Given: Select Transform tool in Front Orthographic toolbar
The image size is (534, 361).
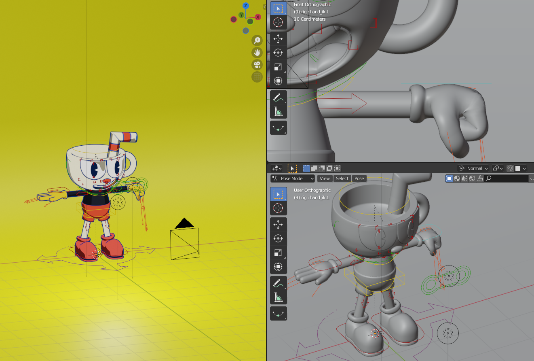Looking at the screenshot, I should 278,81.
